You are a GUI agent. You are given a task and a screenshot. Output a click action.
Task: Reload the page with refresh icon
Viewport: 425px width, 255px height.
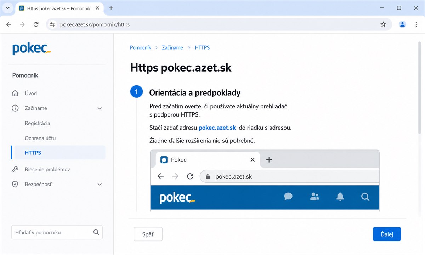(36, 24)
